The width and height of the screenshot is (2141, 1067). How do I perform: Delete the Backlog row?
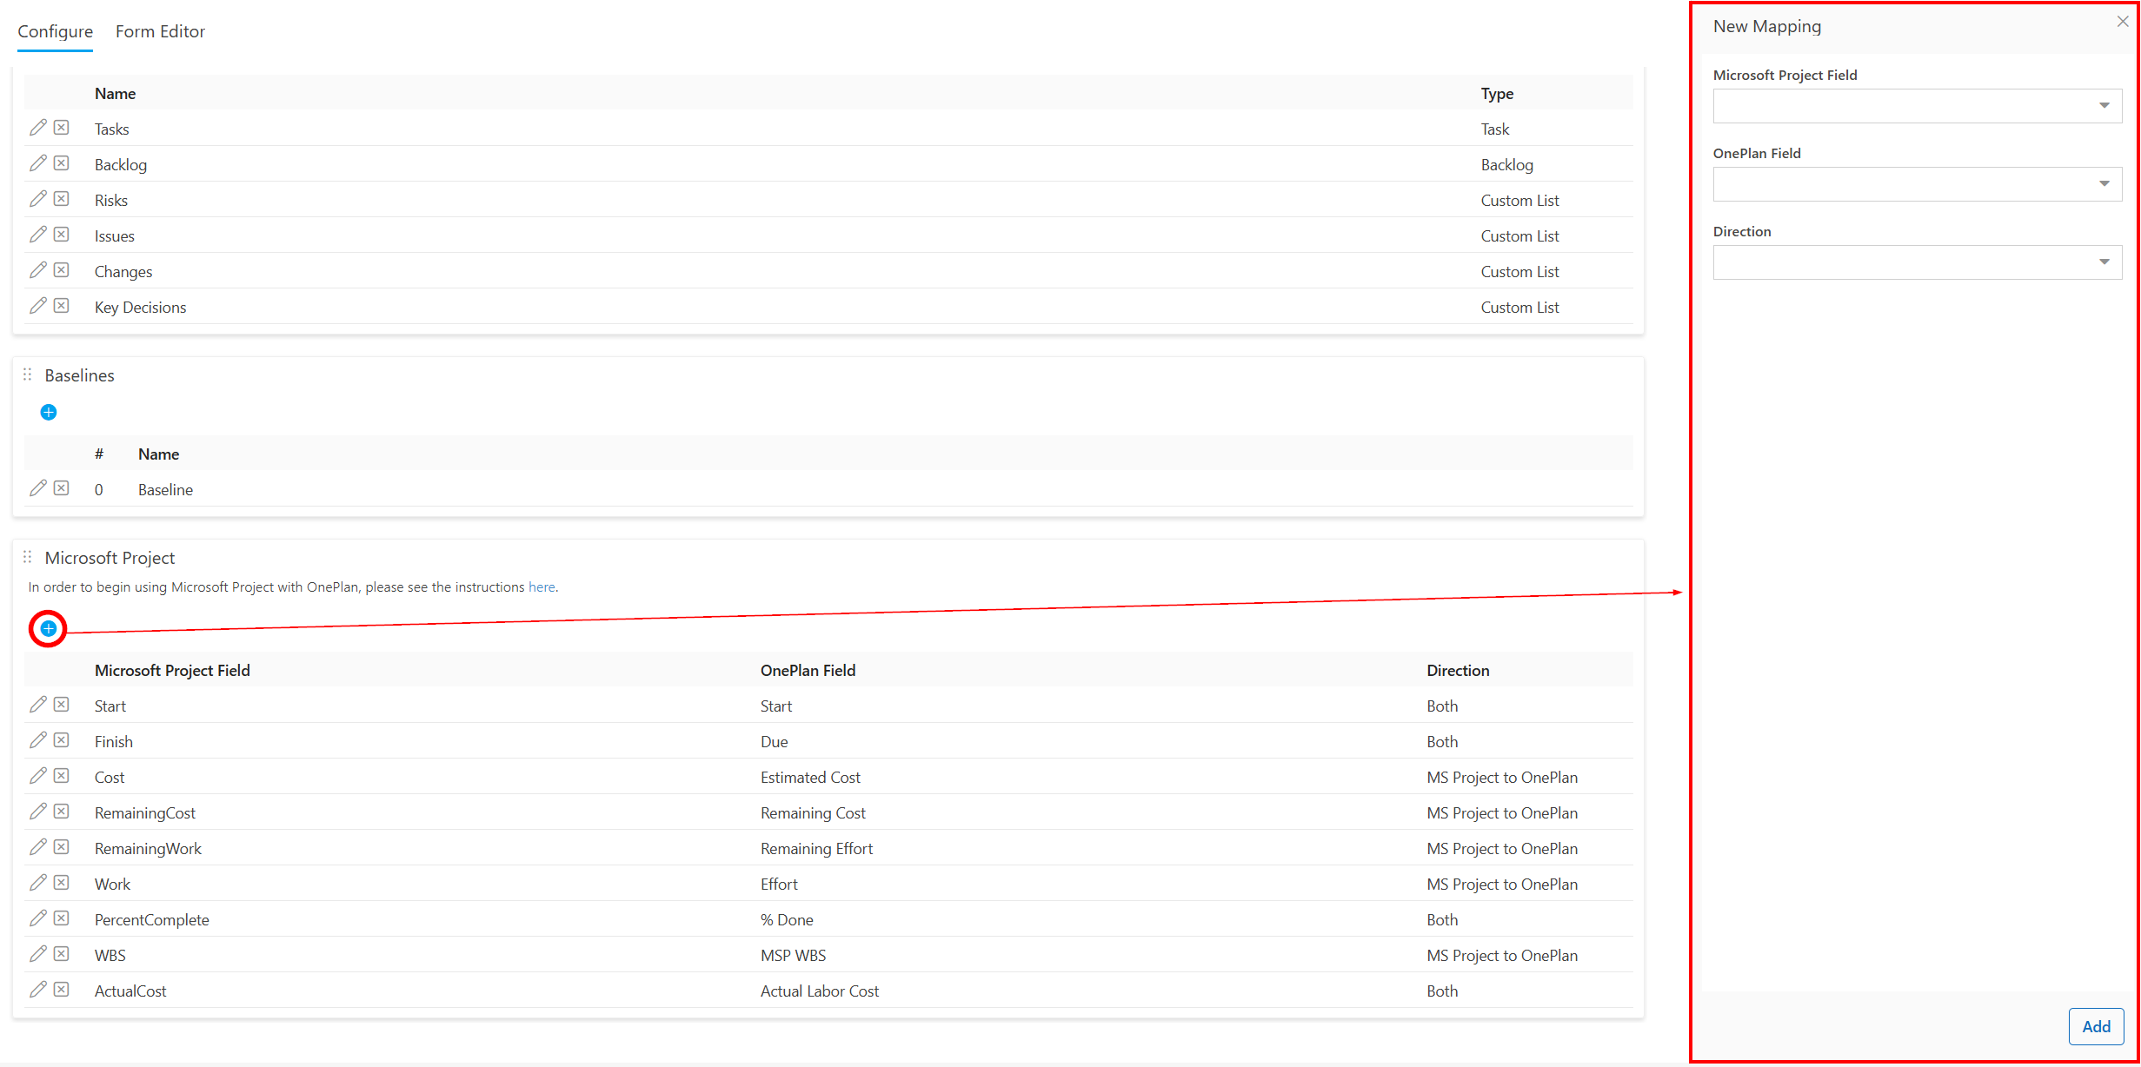tap(61, 163)
